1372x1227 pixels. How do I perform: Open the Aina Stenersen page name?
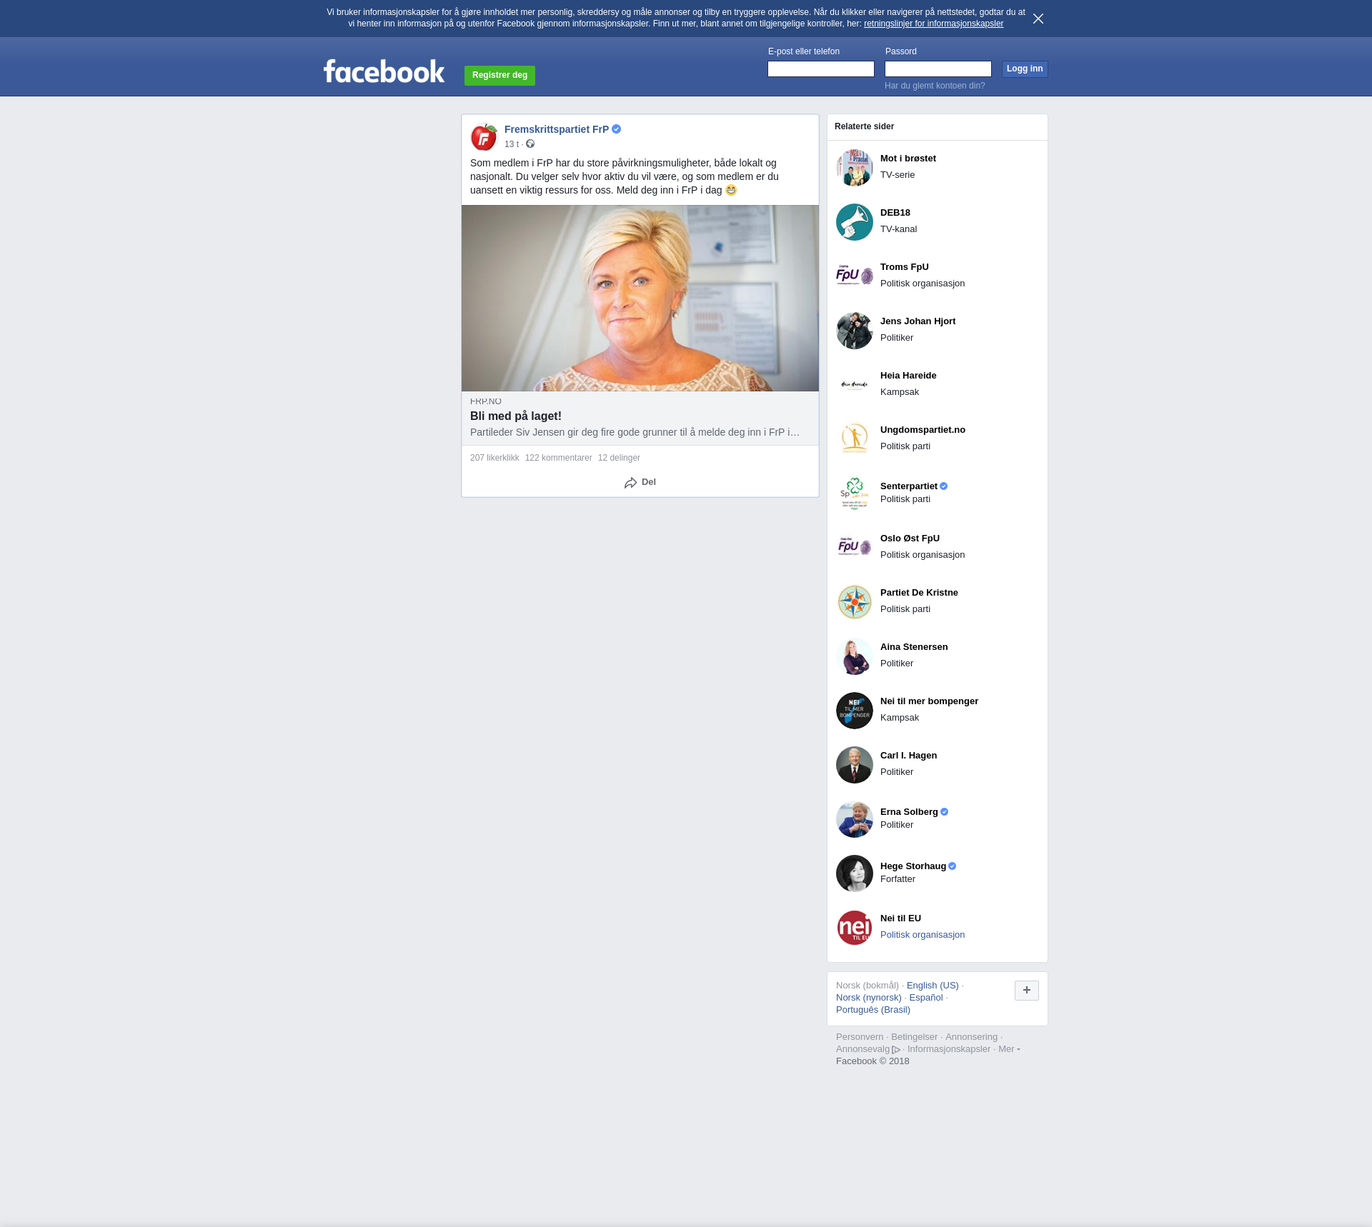click(914, 647)
